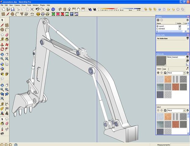The image size is (190, 146).
Task: Select the Circle drawing tool
Action: (12, 14)
